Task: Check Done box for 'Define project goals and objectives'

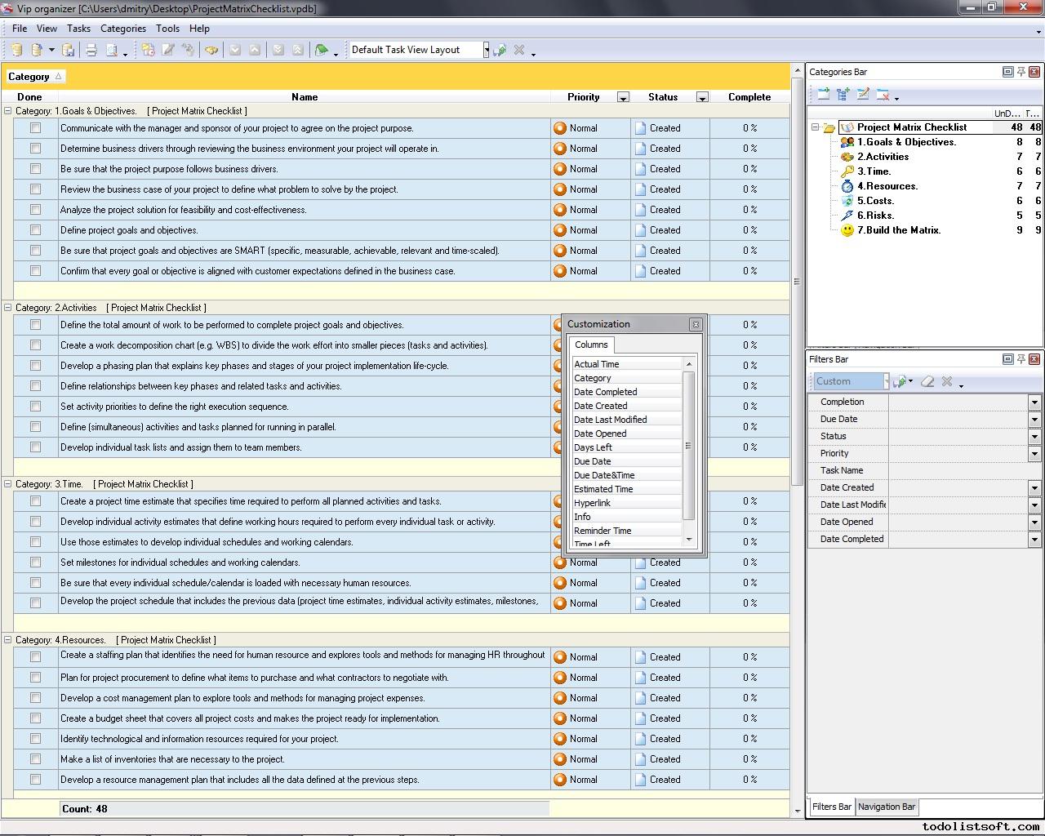Action: pyautogui.click(x=35, y=230)
